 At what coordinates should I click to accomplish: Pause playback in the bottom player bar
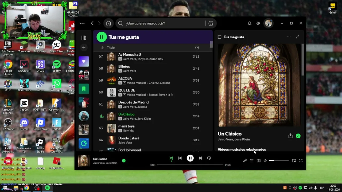tap(190, 158)
